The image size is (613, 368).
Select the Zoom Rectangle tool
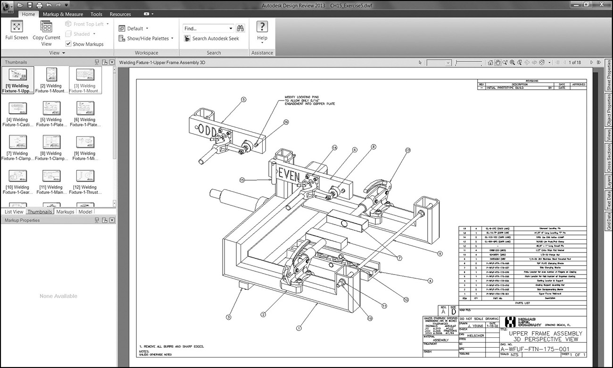tap(520, 62)
